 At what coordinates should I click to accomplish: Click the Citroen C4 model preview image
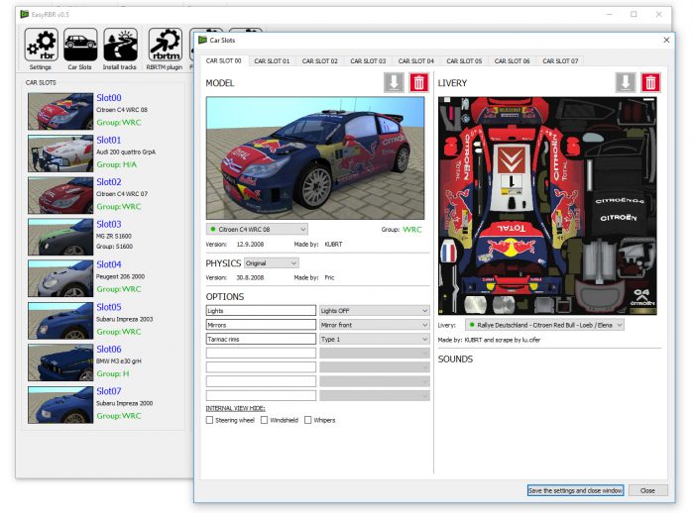[x=315, y=158]
